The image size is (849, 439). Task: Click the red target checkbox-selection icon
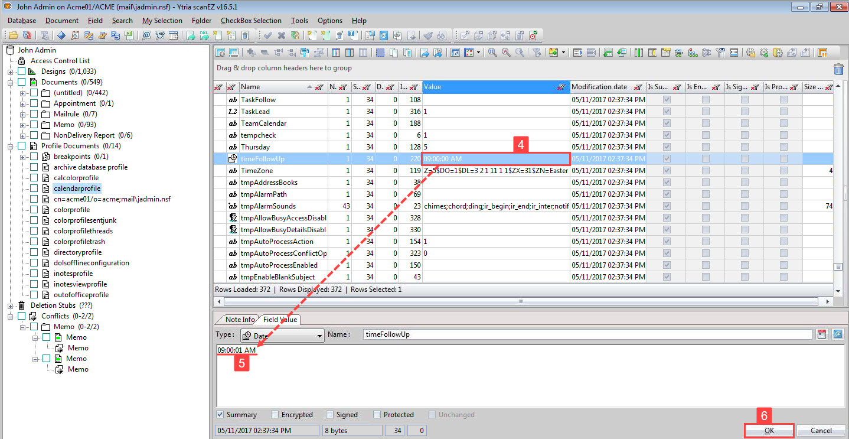click(534, 35)
